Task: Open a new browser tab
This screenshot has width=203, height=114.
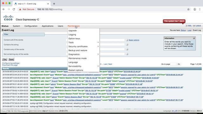Action: tap(54, 4)
